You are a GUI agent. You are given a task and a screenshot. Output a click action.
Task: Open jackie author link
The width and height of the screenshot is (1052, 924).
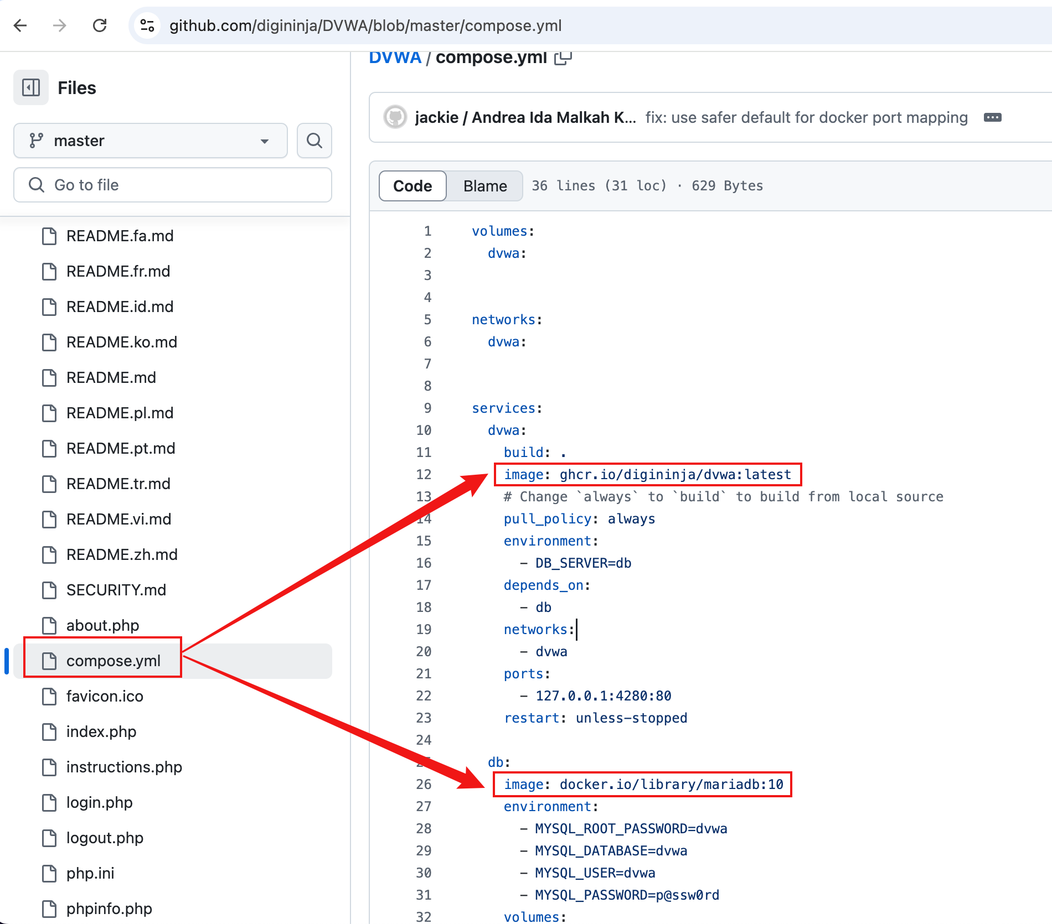[436, 117]
